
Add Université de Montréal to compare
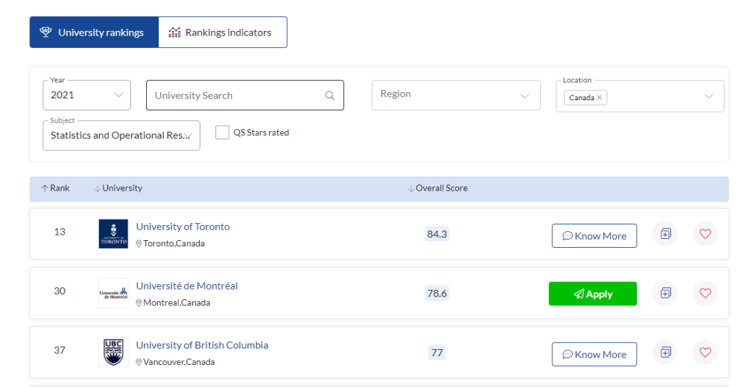(x=666, y=293)
